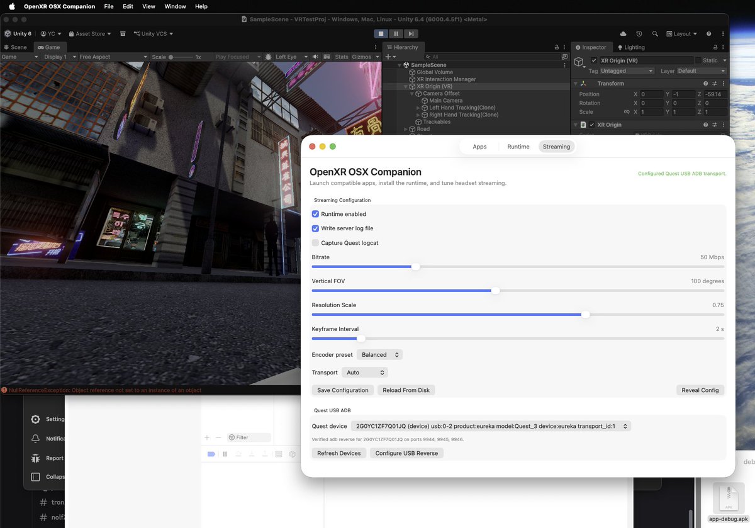The height and width of the screenshot is (528, 755).
Task: Click Reload From Disk button
Action: (406, 390)
